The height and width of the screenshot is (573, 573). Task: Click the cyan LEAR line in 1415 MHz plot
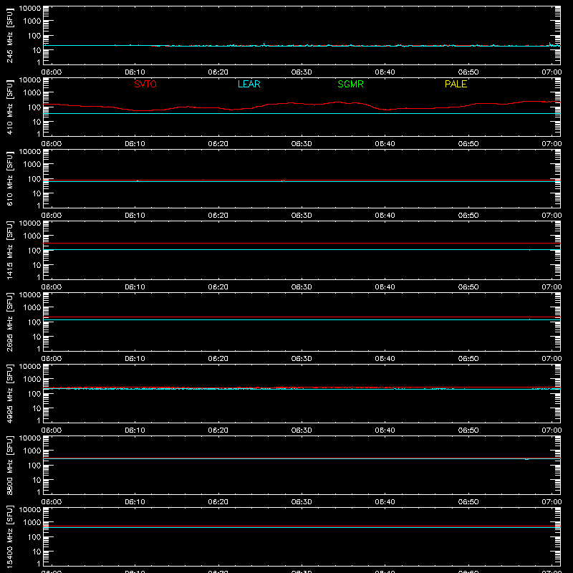click(x=302, y=249)
